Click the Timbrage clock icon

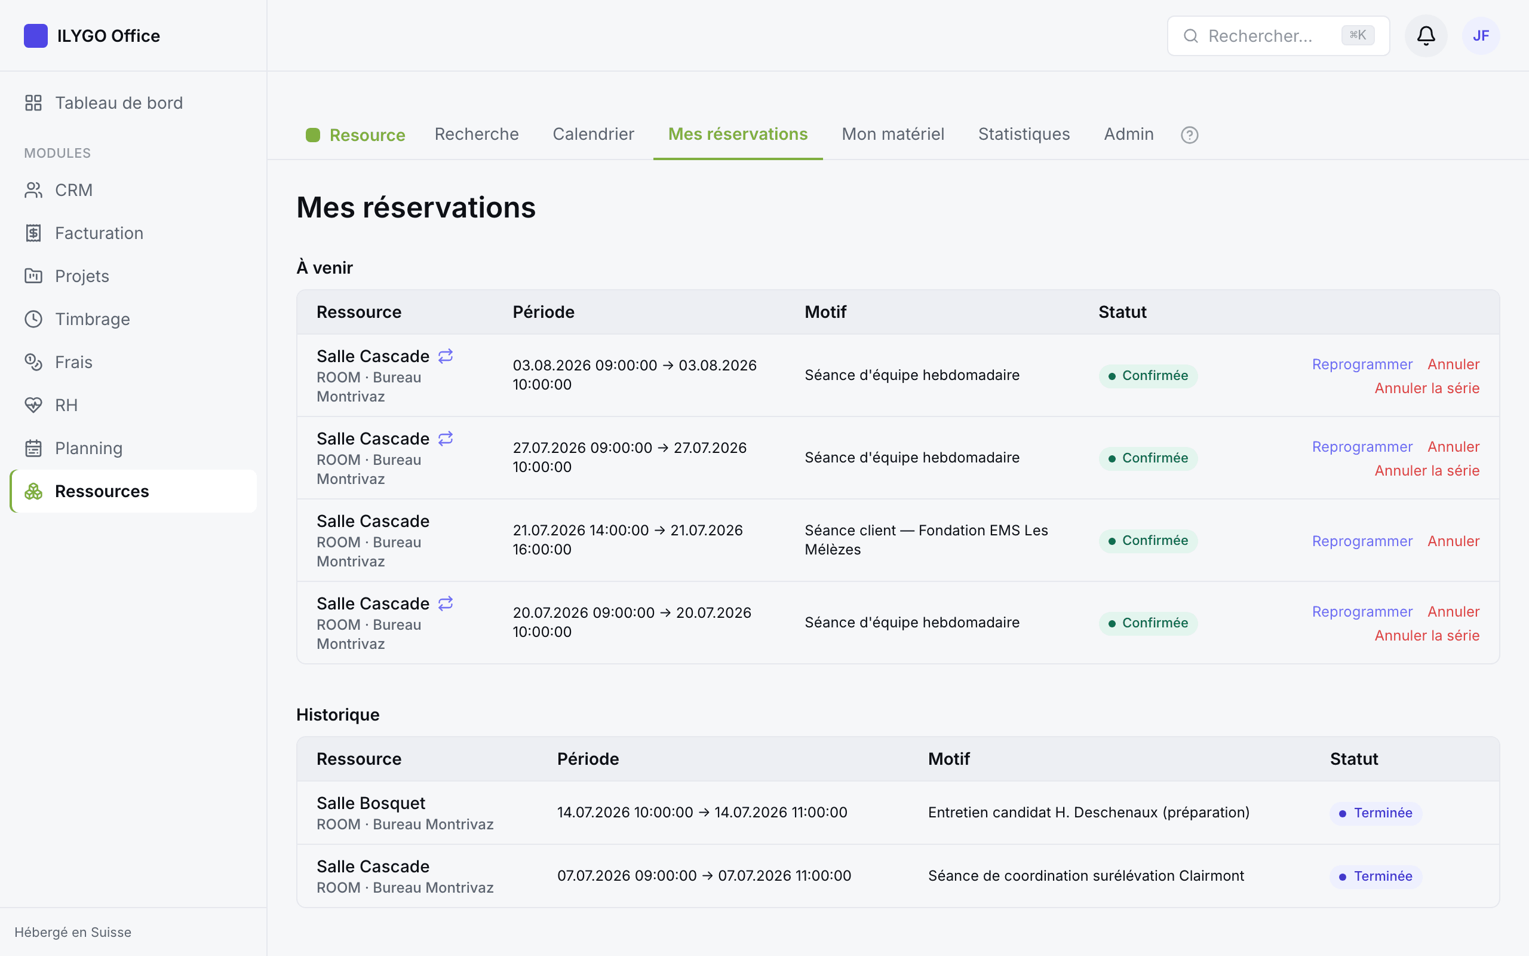33,319
